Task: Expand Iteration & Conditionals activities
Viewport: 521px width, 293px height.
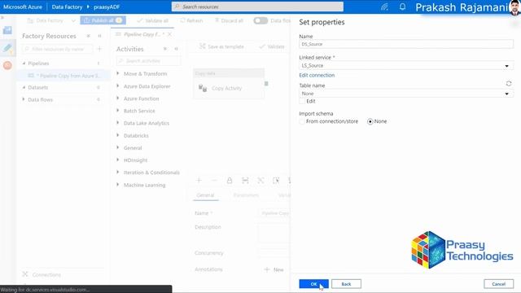Action: tap(117, 172)
